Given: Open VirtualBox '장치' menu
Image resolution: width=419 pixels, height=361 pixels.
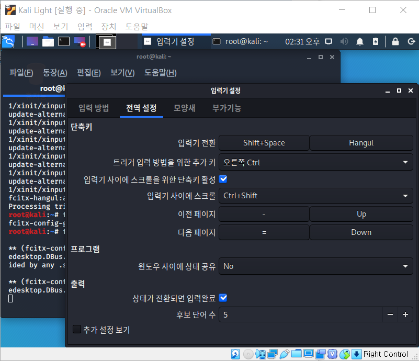Looking at the screenshot, I should point(108,27).
